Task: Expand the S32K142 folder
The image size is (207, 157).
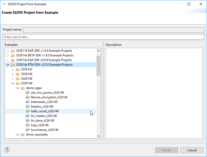Action: 13,69
